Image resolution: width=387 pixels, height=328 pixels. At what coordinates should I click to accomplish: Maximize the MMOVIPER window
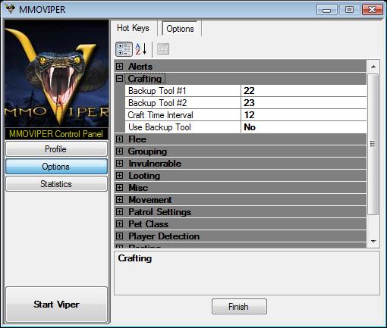click(x=350, y=10)
